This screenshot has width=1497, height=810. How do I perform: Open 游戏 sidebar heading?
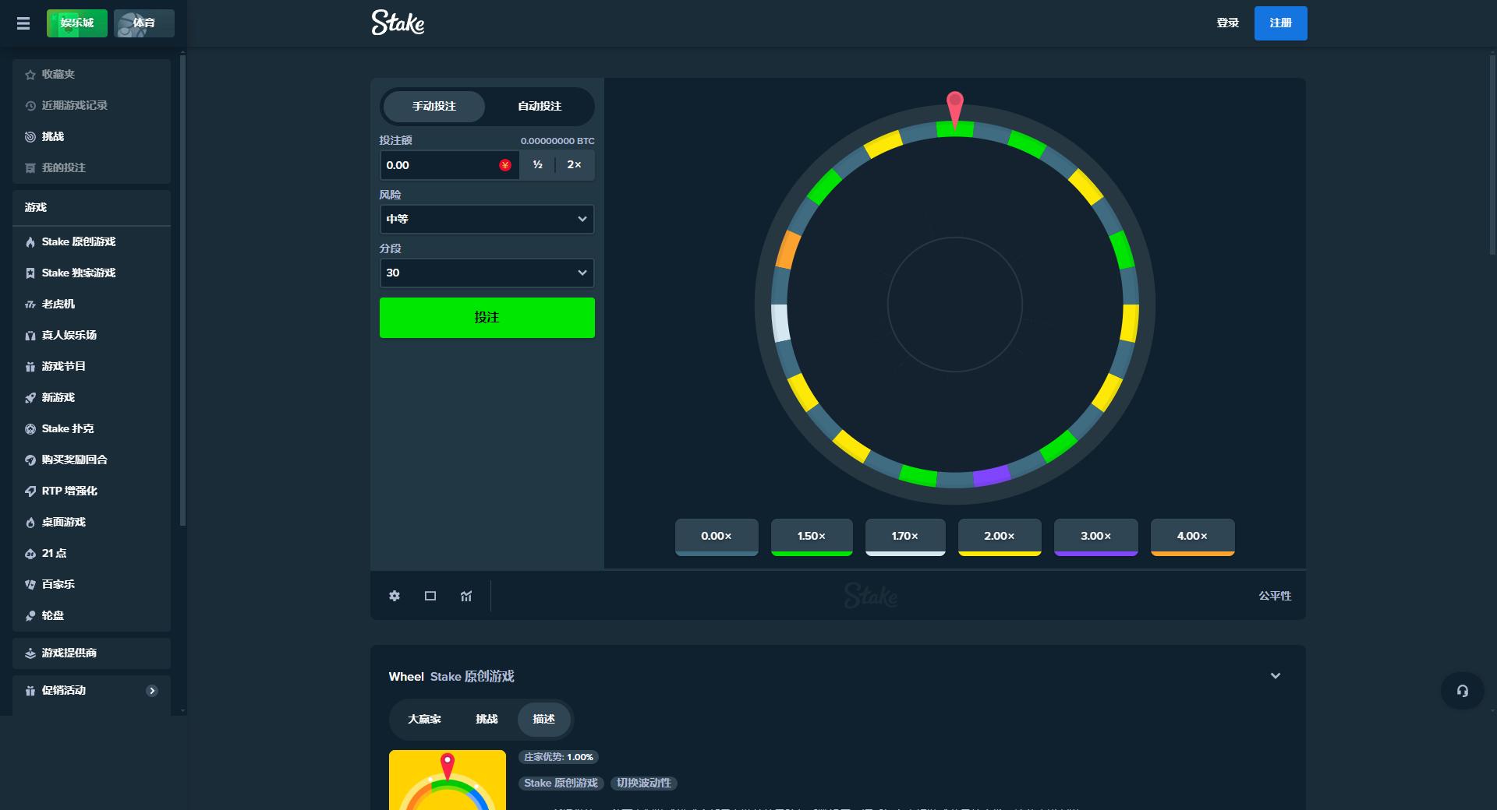(91, 207)
